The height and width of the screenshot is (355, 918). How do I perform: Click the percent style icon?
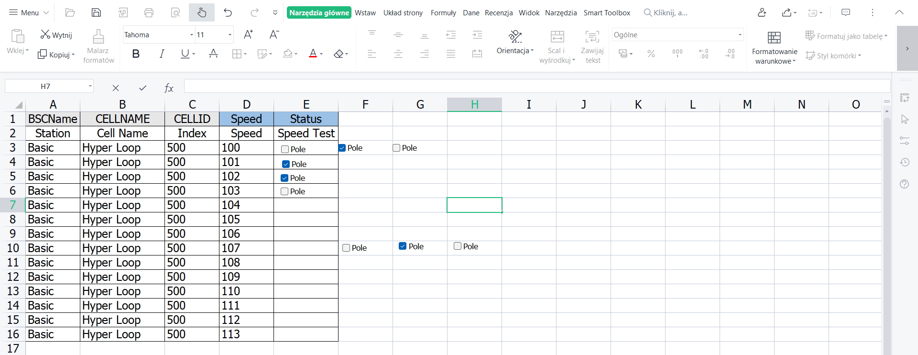coord(651,54)
